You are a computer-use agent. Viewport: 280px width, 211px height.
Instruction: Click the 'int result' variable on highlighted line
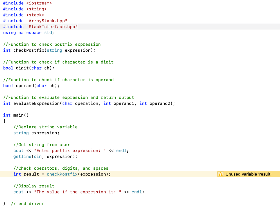(26, 174)
